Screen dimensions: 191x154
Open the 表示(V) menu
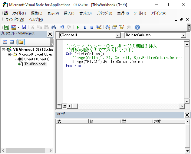pyautogui.click(x=53, y=13)
